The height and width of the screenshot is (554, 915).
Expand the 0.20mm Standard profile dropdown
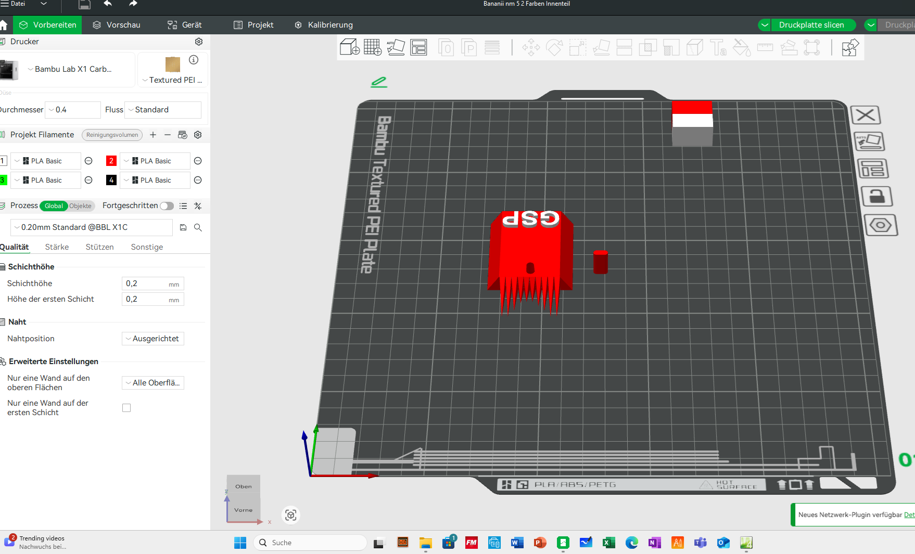coord(17,227)
